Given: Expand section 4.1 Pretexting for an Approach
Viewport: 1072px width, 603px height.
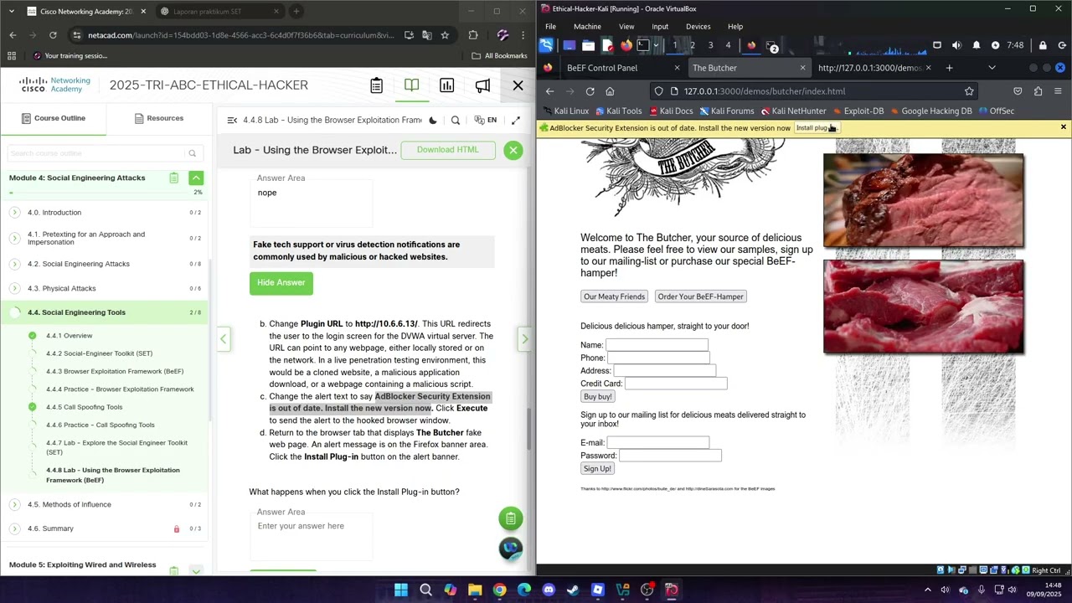Looking at the screenshot, I should pyautogui.click(x=14, y=239).
